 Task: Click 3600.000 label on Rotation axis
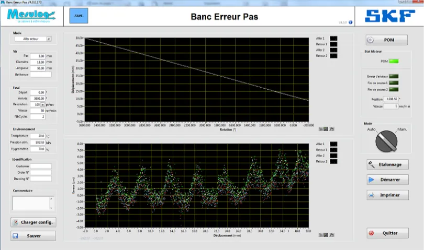[x=84, y=125]
